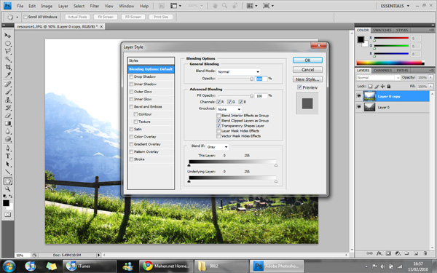Toggle Quick Mask mode icon

tap(7, 215)
